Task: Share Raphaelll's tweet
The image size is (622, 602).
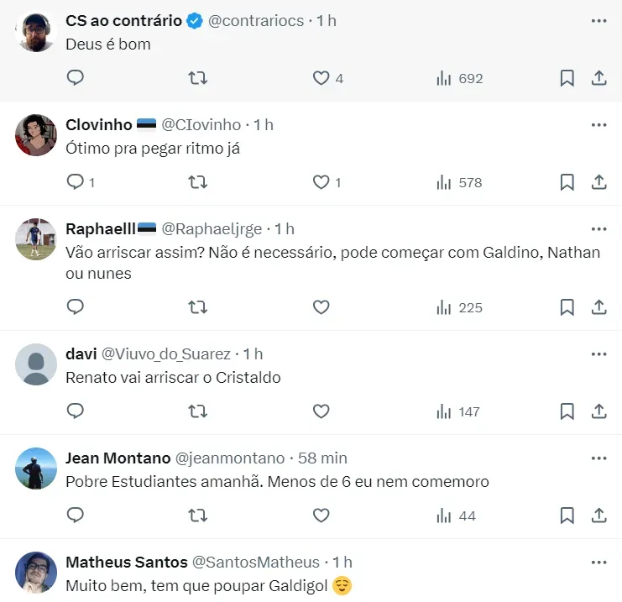Action: pyautogui.click(x=599, y=307)
